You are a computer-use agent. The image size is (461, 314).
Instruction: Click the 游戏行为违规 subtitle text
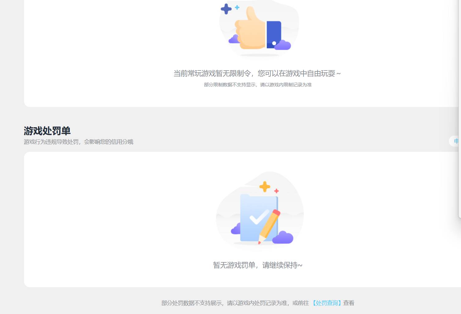tap(79, 142)
